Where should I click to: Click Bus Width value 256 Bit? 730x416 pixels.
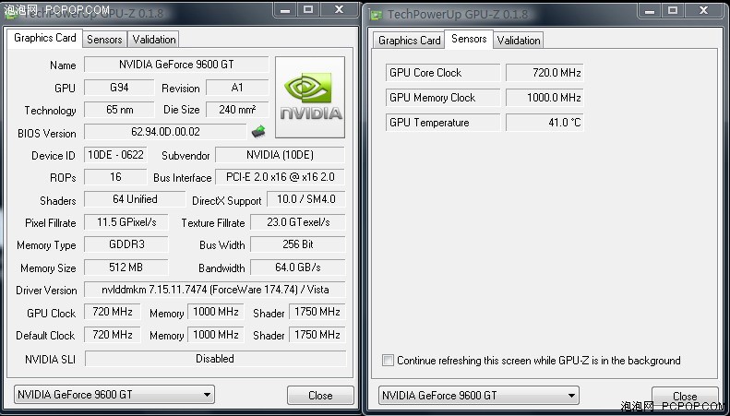pyautogui.click(x=298, y=244)
